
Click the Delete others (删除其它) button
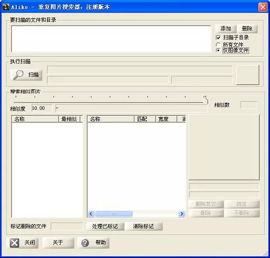(206, 204)
